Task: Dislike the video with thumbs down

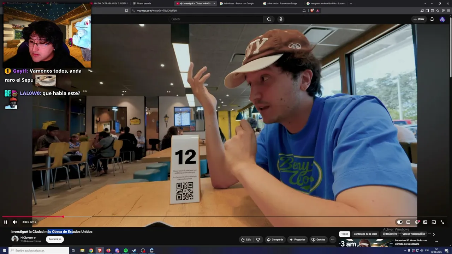Action: [258, 240]
